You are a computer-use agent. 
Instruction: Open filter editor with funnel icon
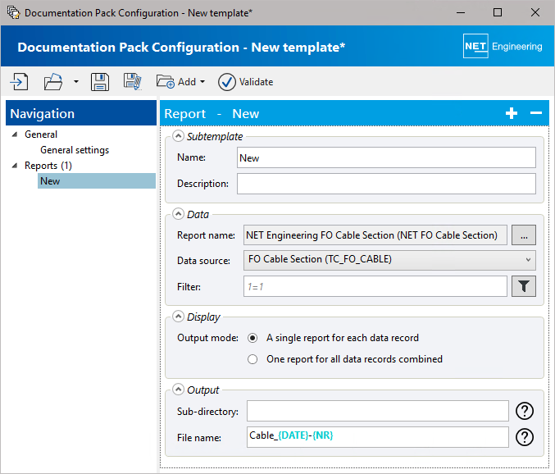[524, 286]
